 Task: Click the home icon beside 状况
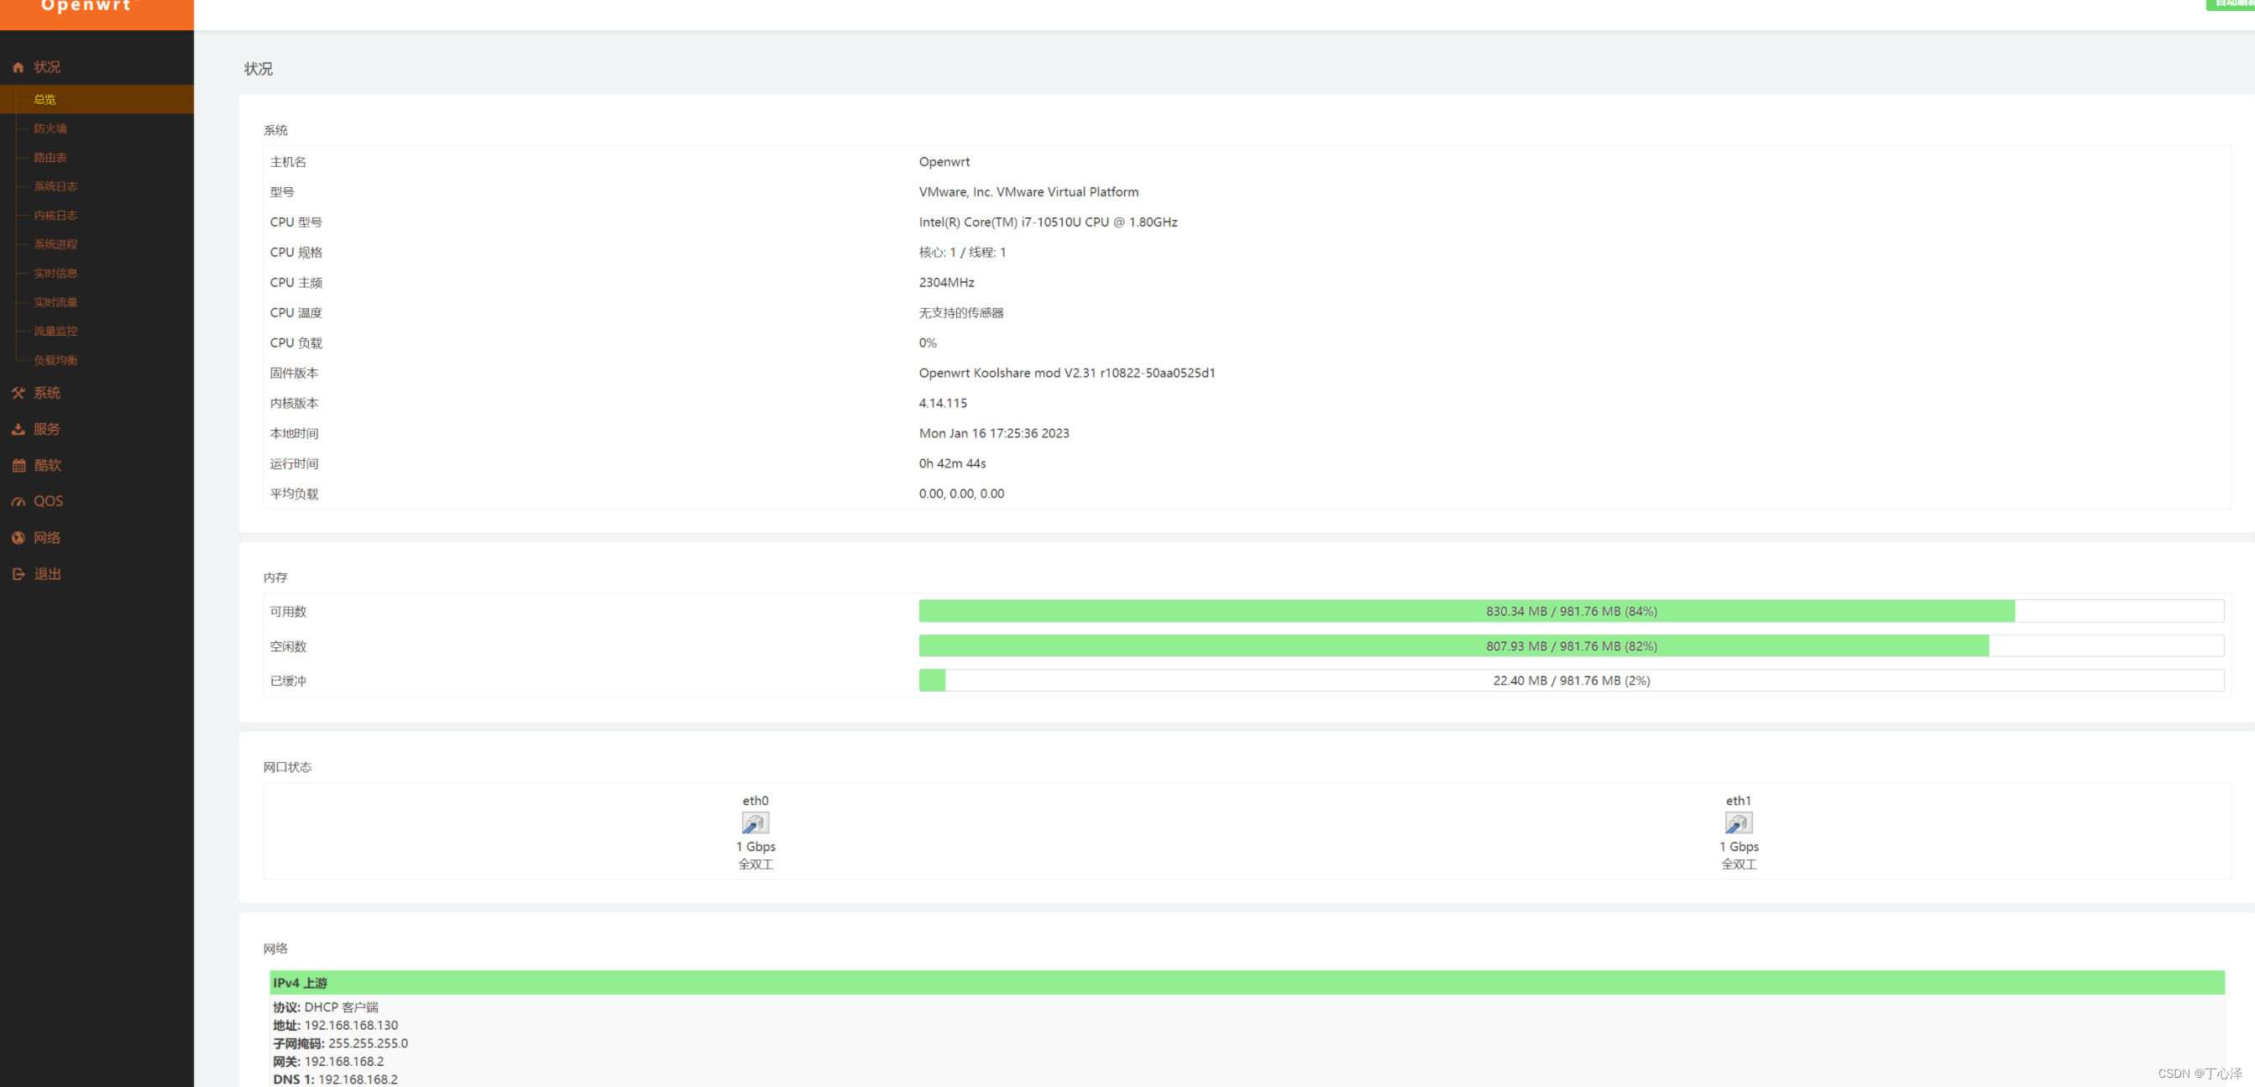tap(18, 67)
